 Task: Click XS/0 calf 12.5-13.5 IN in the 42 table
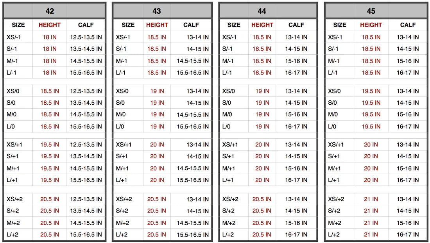point(86,91)
